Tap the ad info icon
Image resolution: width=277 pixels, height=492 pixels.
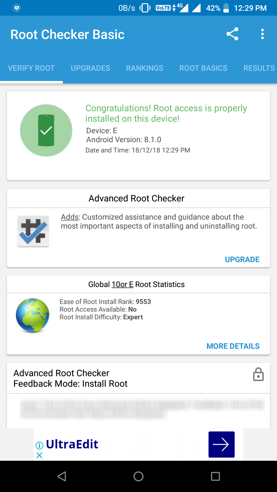pos(39,445)
